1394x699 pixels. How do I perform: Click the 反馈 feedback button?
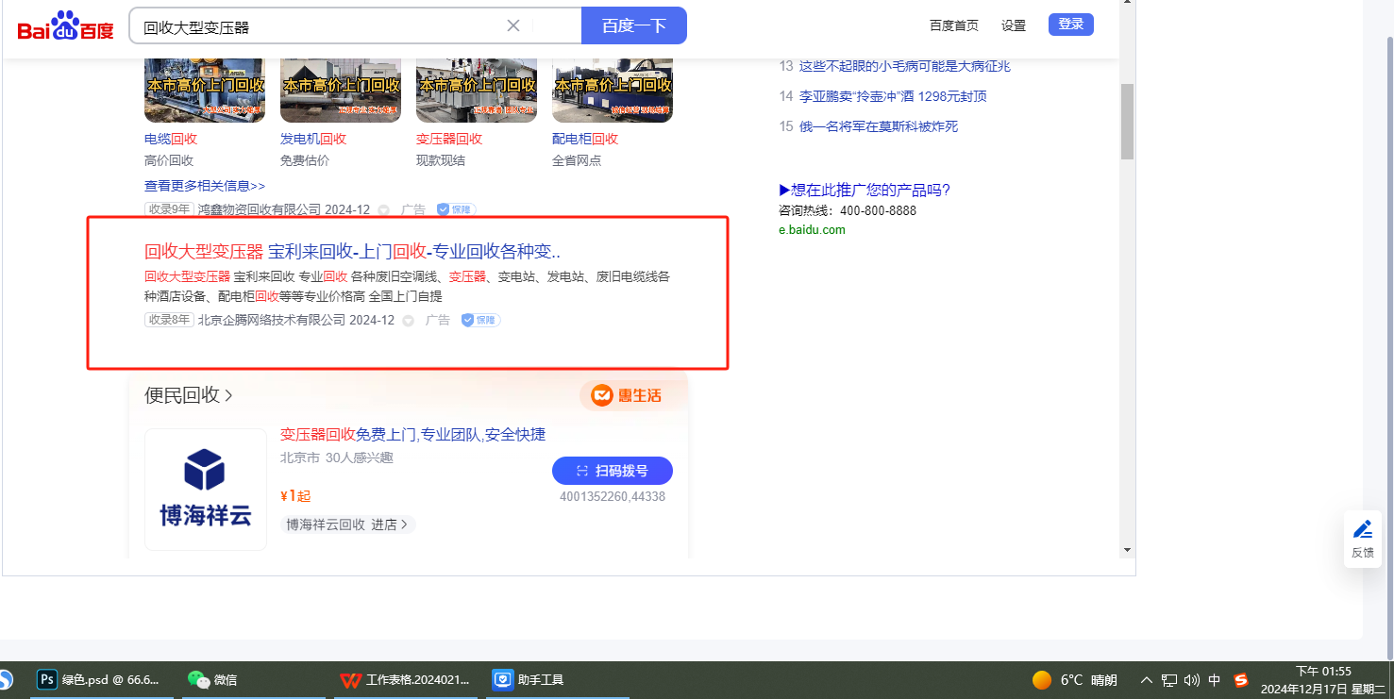(1363, 540)
